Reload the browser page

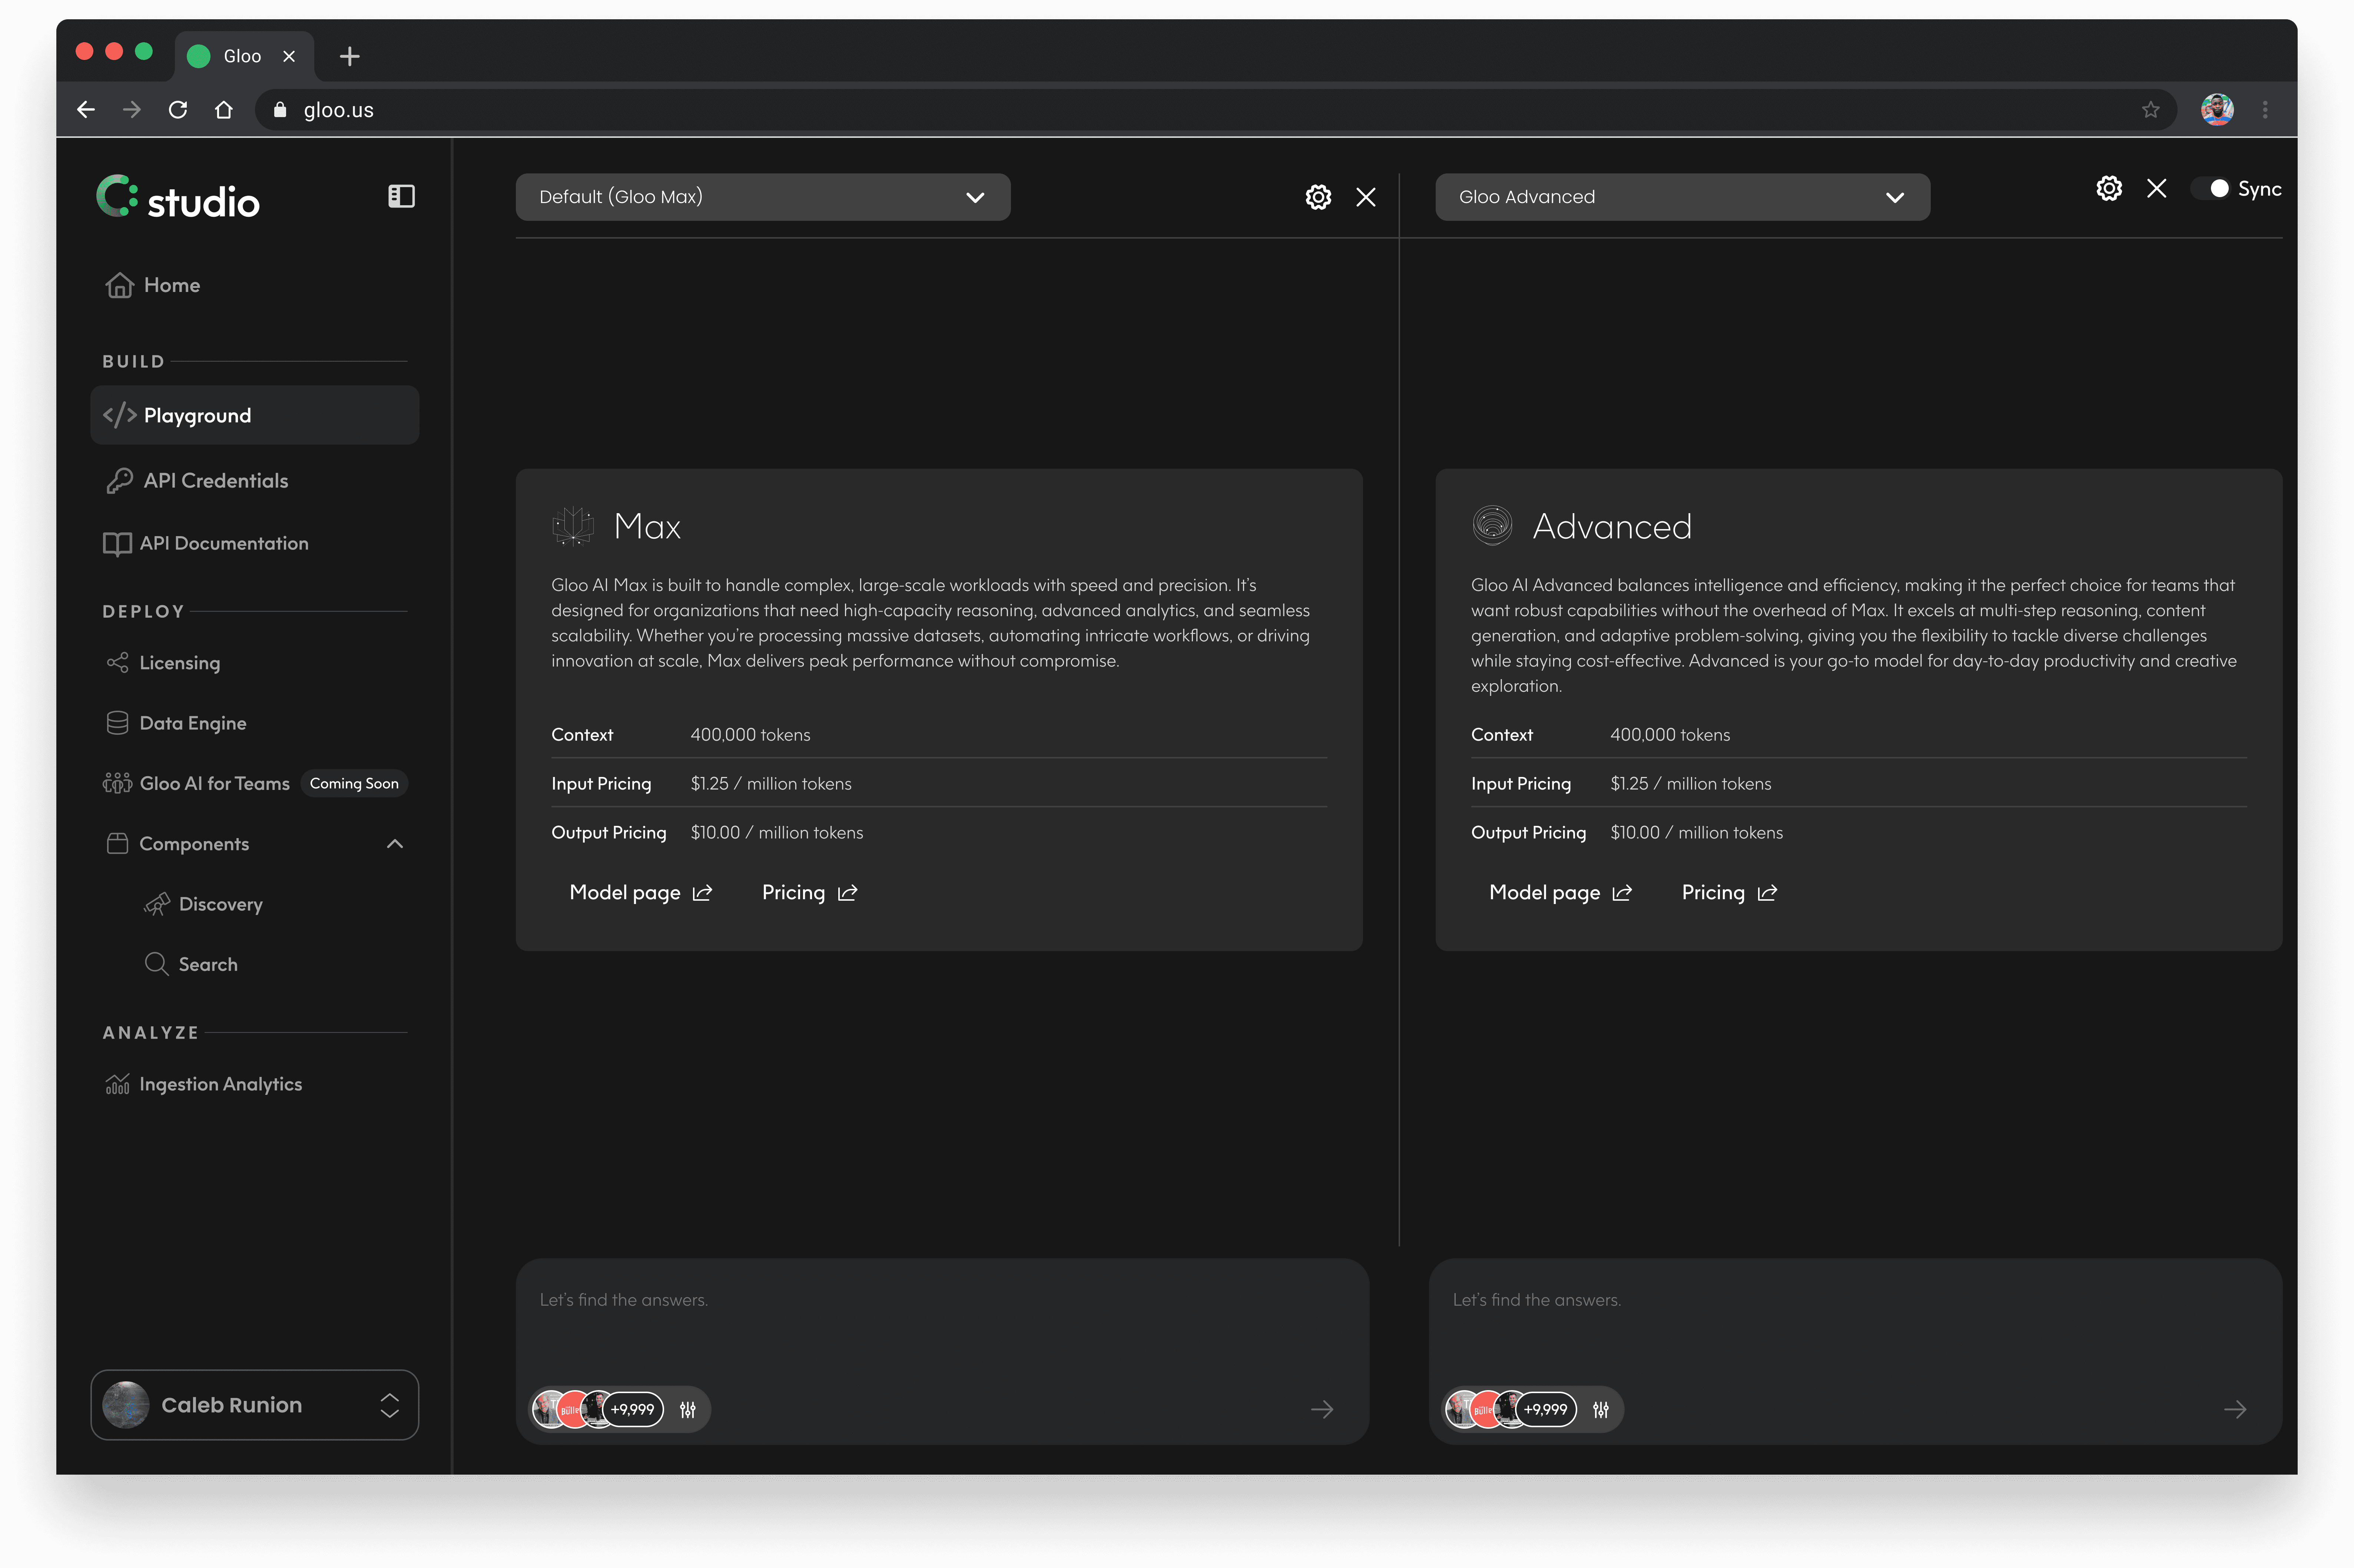[x=178, y=110]
